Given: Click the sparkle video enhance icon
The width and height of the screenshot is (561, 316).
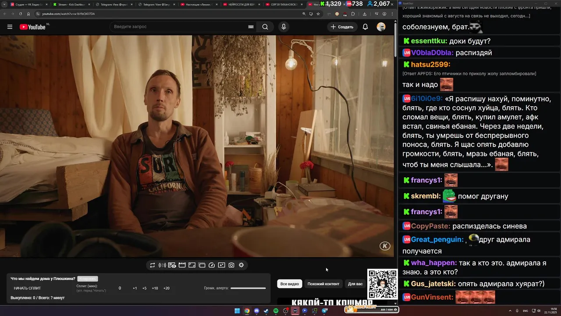Looking at the screenshot, I should (221, 265).
